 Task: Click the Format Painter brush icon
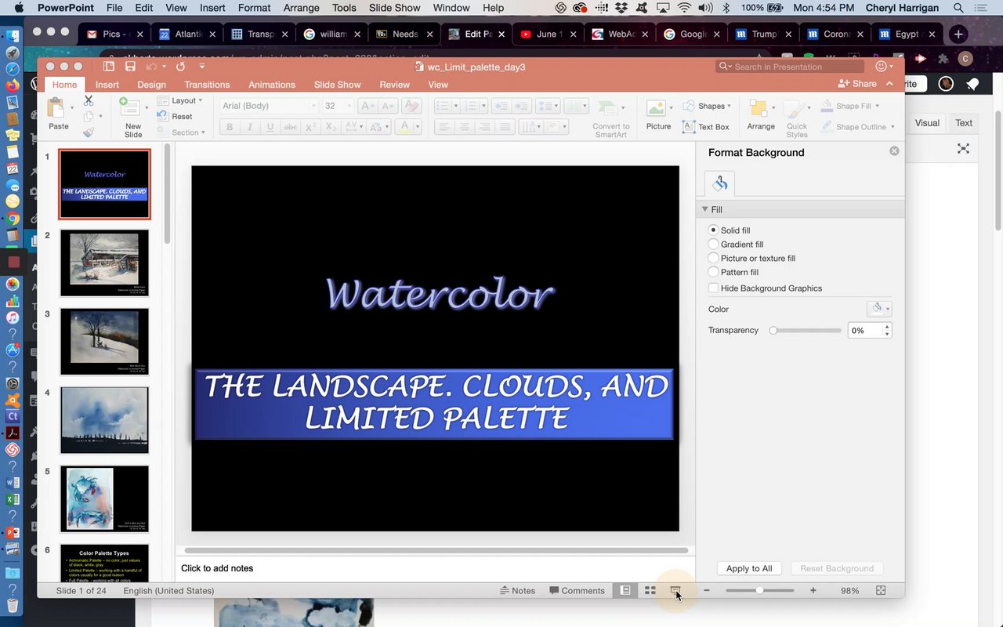(x=89, y=132)
